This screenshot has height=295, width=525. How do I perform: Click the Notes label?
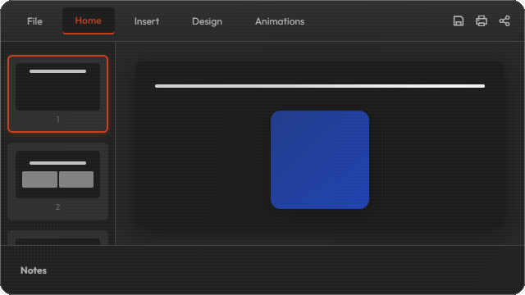tap(34, 270)
